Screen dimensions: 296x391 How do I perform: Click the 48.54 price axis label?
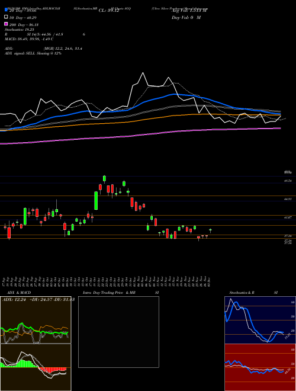288,181
